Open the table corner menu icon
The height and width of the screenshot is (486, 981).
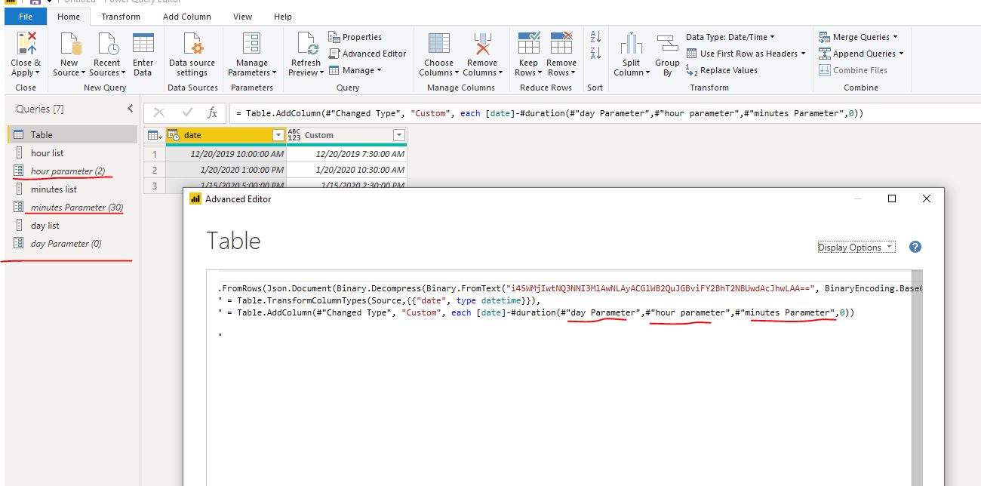point(154,135)
